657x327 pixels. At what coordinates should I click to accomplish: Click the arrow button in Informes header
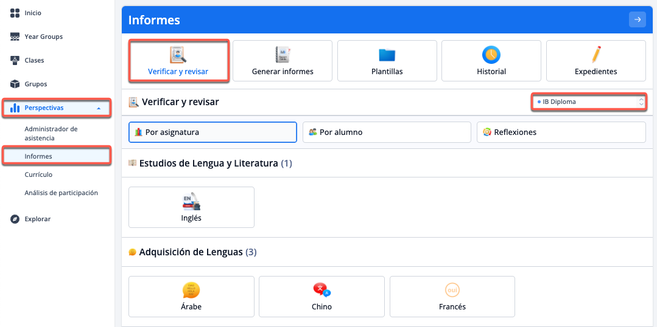pos(638,19)
